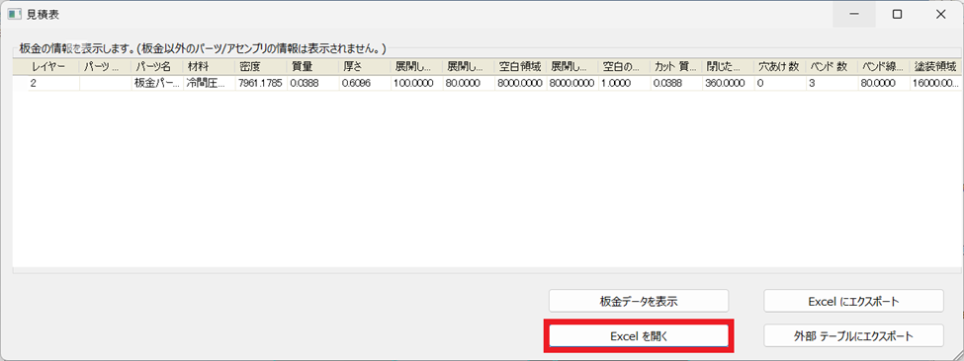Select the カット 質... column header
The height and width of the screenshot is (361, 964).
pyautogui.click(x=676, y=67)
